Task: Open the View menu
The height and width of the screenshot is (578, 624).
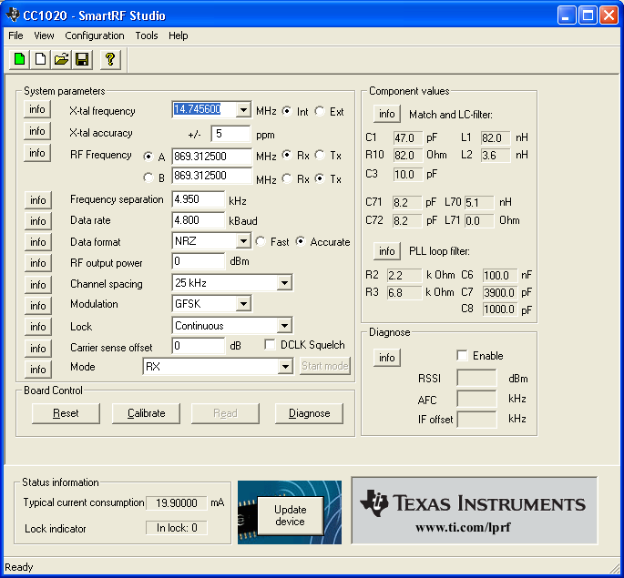Action: tap(44, 35)
